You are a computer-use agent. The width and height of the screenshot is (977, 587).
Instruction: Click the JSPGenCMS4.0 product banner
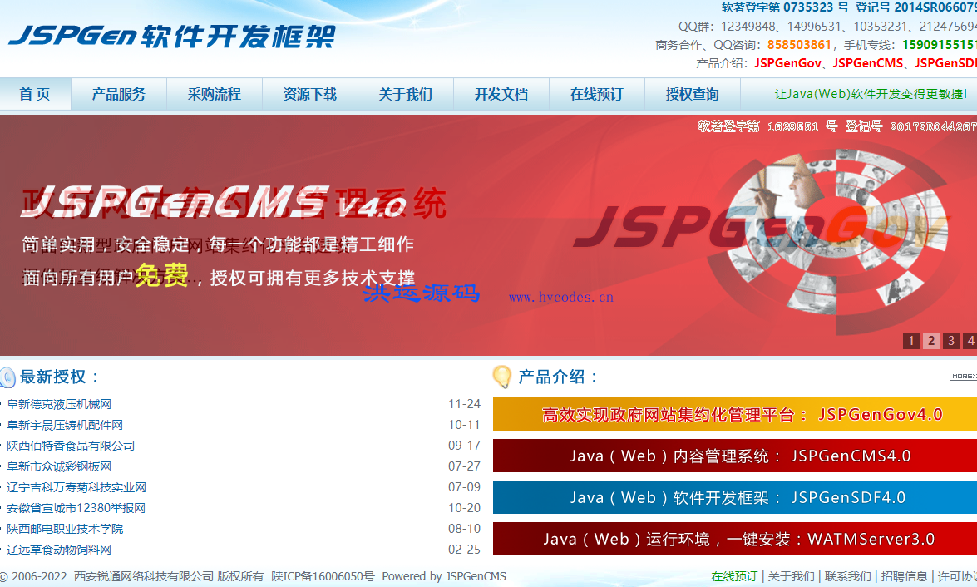[734, 456]
